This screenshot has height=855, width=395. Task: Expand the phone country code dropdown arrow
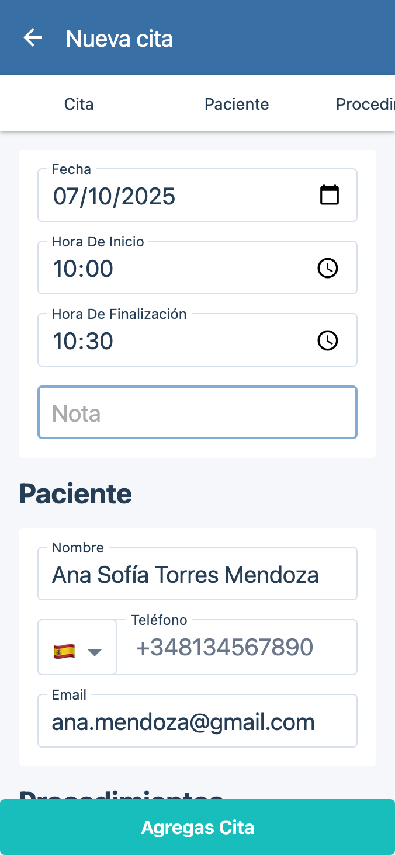coord(95,652)
